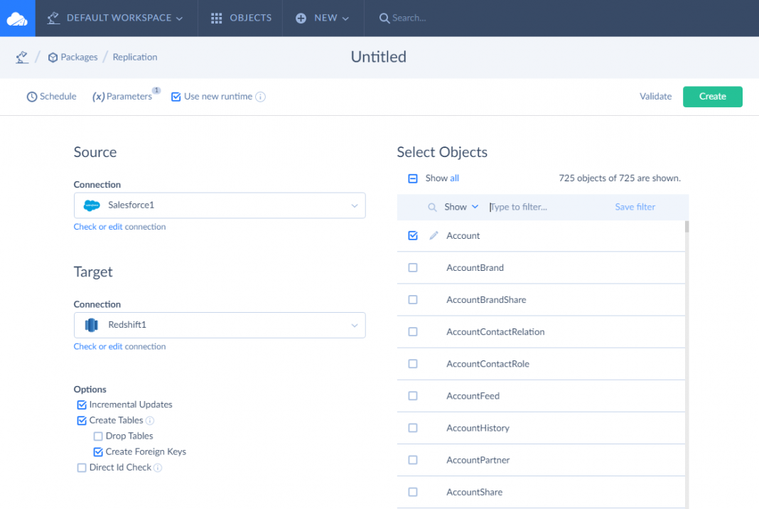
Task: Click the objects list vertical scrollbar
Action: 687,355
